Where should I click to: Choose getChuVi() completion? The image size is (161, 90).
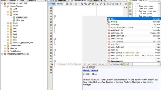134,30
